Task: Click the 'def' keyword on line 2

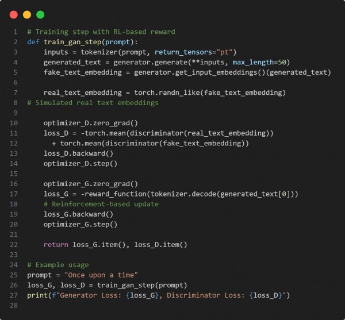Action: click(x=33, y=42)
